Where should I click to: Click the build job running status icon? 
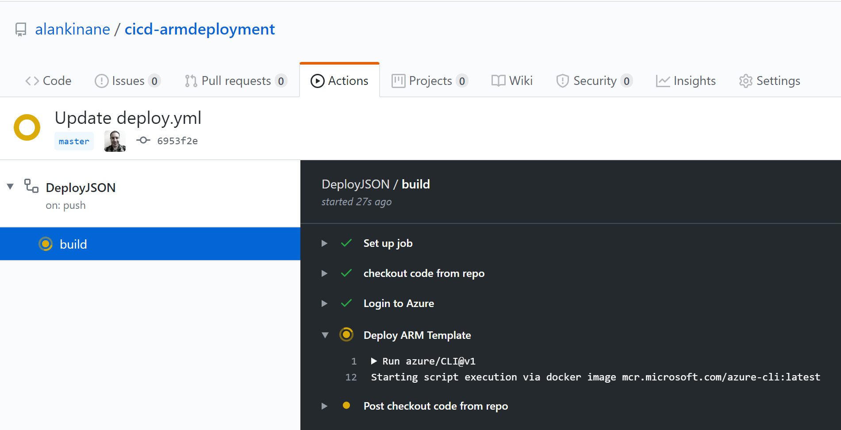pyautogui.click(x=46, y=244)
